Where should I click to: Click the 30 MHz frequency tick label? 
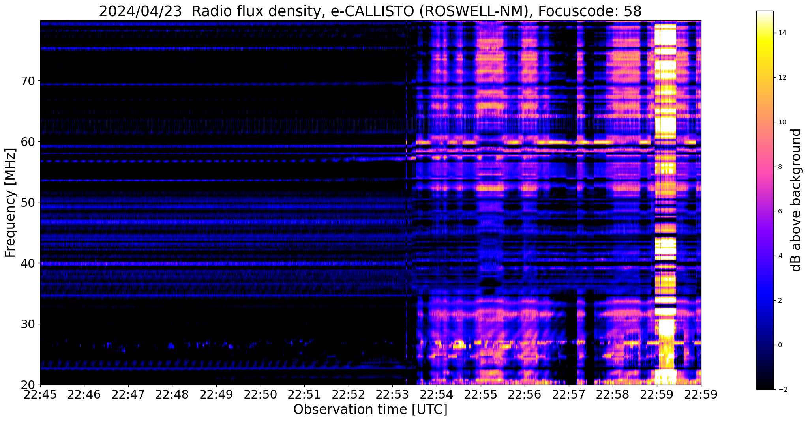[x=28, y=324]
